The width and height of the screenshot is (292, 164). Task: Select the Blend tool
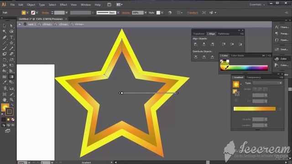click(x=11, y=82)
